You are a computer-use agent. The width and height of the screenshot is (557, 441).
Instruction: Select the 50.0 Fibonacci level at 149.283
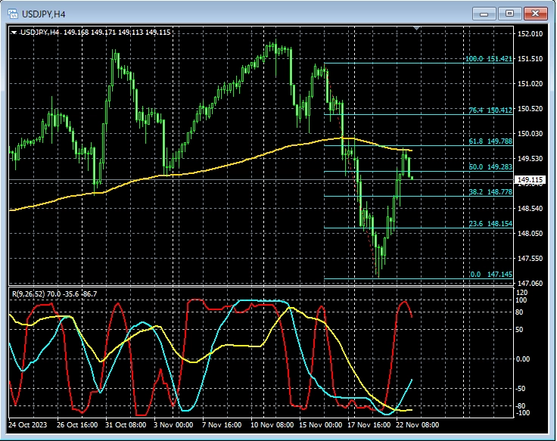pyautogui.click(x=487, y=166)
